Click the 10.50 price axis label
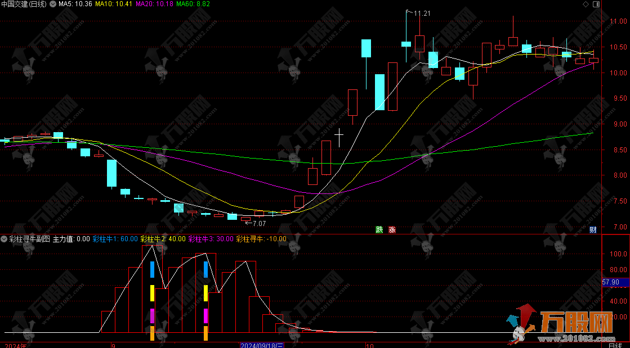The image size is (630, 348). point(618,47)
